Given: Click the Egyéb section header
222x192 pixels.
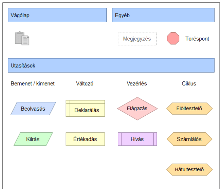Looking at the screenshot, I should coord(163,15).
